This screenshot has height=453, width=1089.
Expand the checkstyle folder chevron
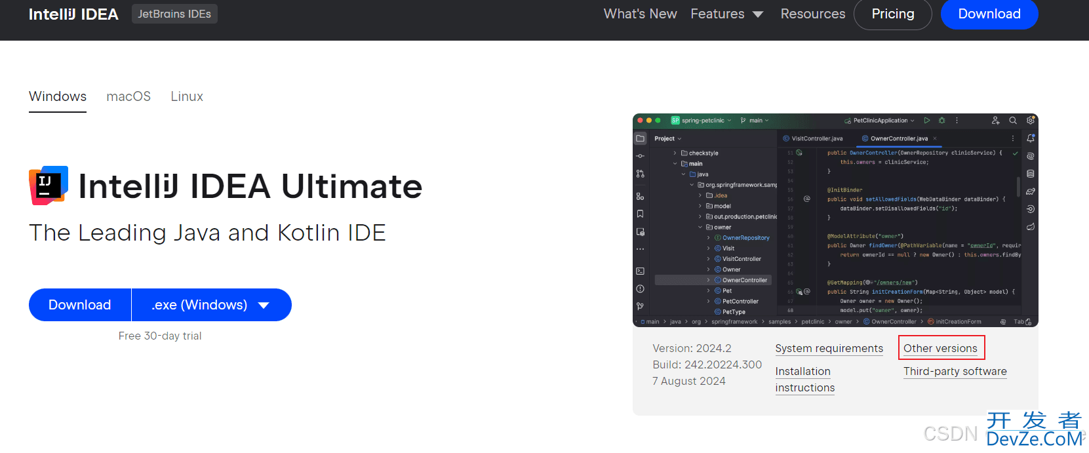pyautogui.click(x=675, y=153)
